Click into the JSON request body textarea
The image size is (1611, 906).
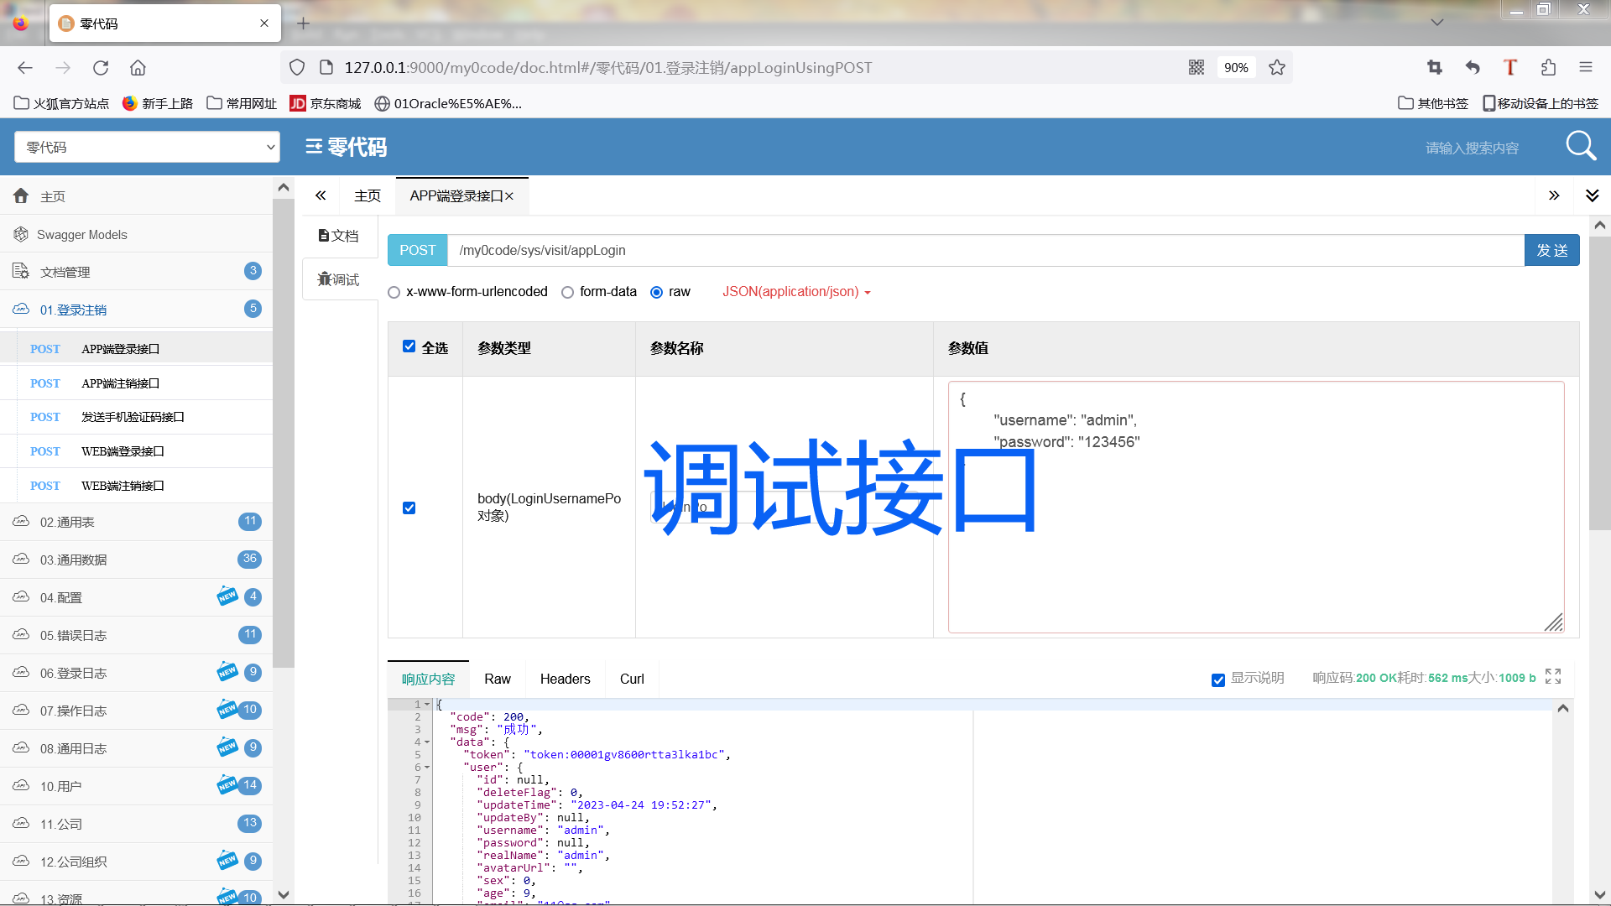pos(1256,507)
